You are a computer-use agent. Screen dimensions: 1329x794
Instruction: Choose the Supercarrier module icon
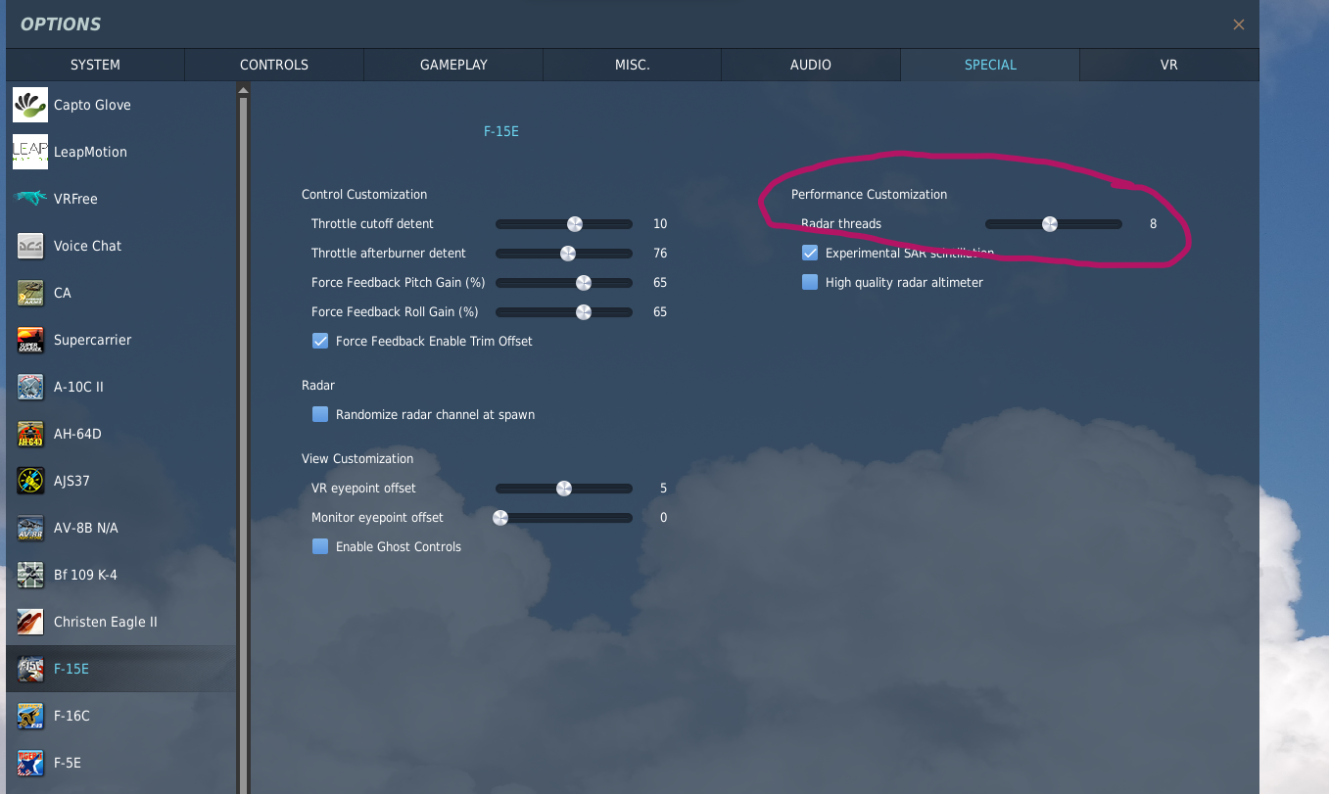30,340
